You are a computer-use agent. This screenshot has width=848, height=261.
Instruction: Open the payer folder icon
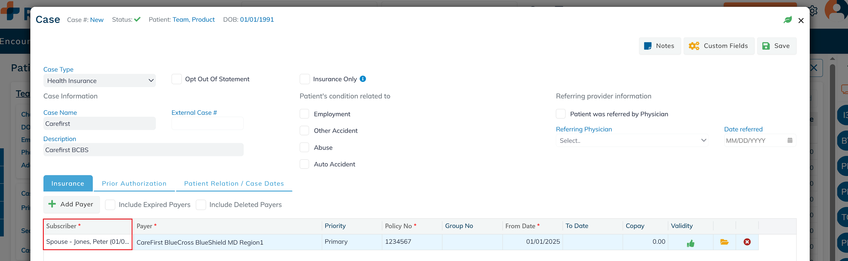[x=724, y=242]
